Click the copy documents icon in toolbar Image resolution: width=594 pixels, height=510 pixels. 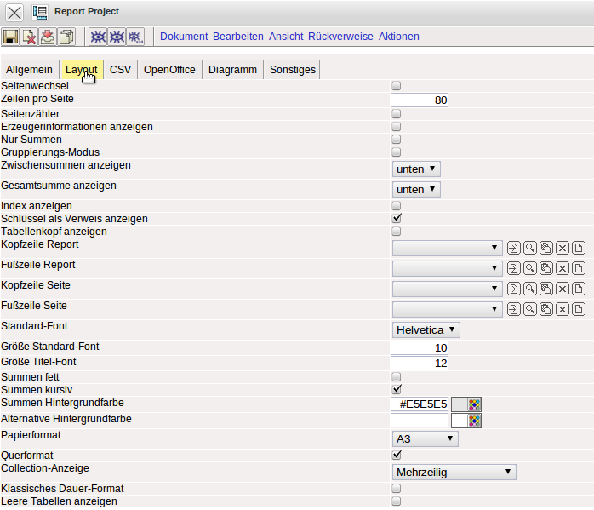[x=66, y=37]
